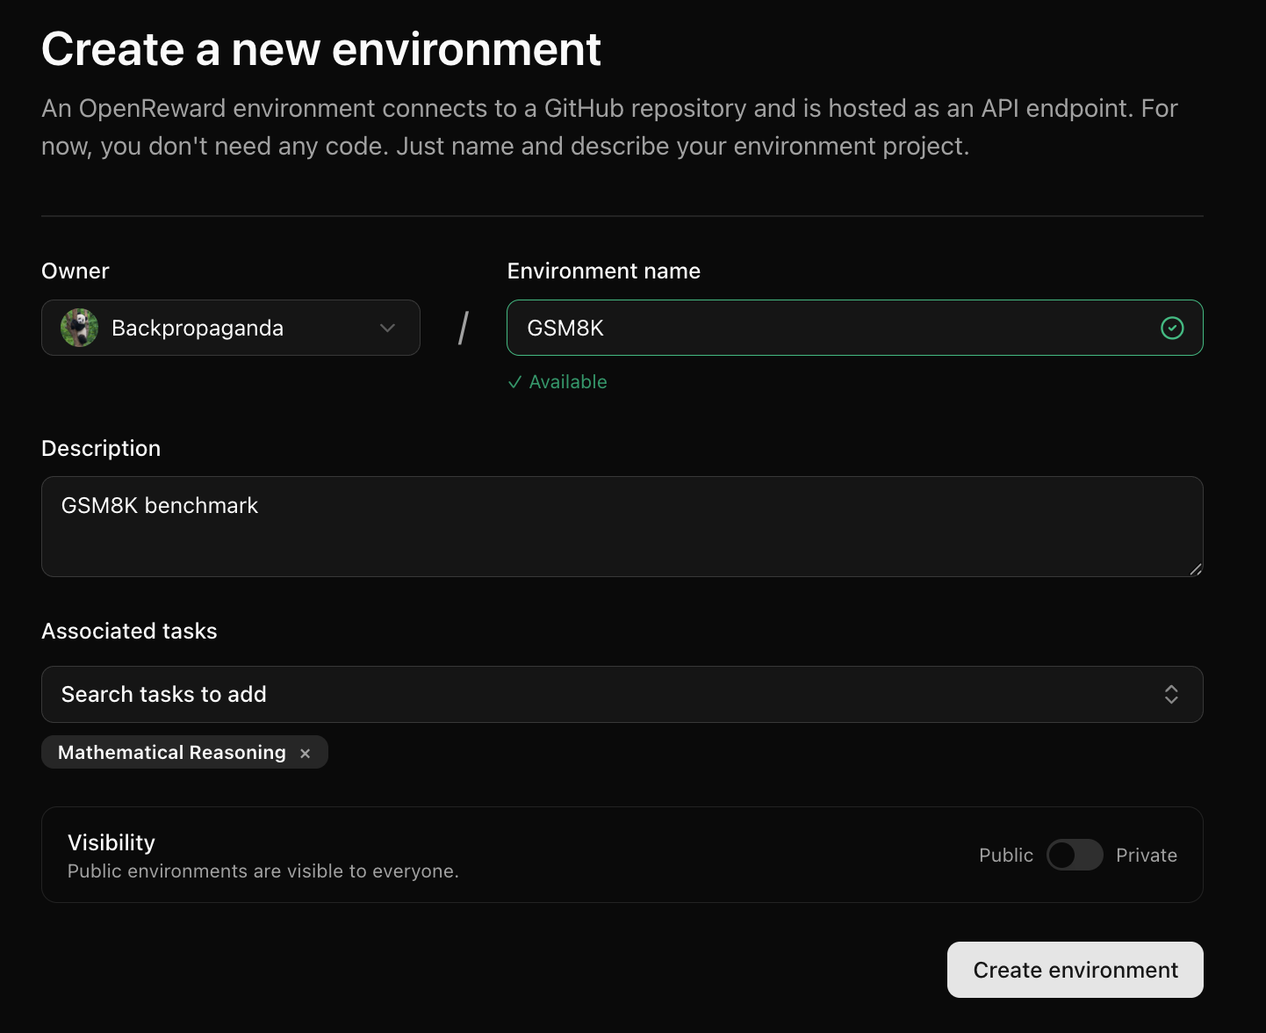Click the Owner dropdown chevron arrow
1266x1033 pixels.
click(x=386, y=328)
